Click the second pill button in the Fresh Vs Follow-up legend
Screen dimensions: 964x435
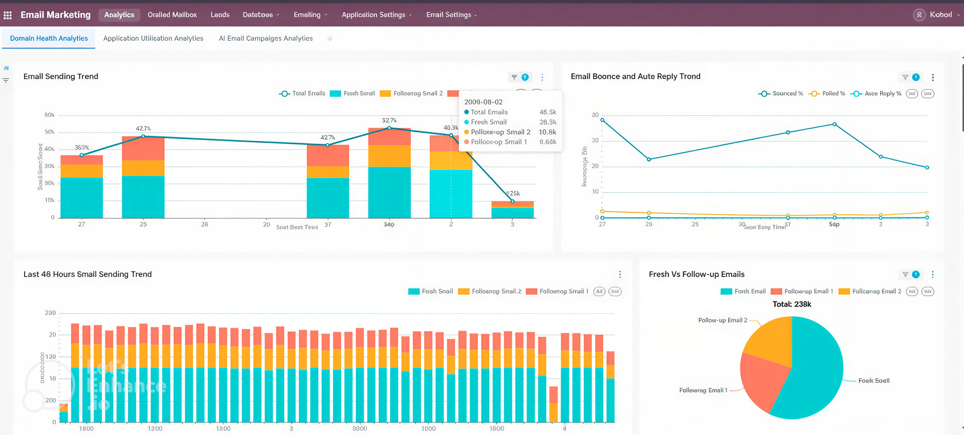coord(928,292)
